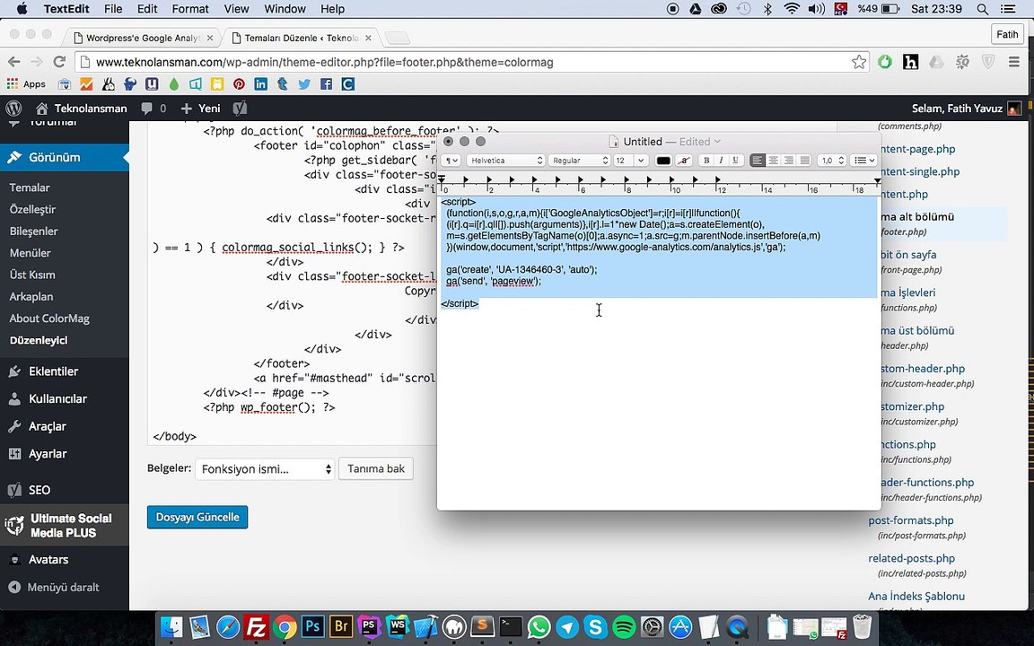Viewport: 1034px width, 646px height.
Task: Open Kullanıcılar users menu
Action: point(57,399)
